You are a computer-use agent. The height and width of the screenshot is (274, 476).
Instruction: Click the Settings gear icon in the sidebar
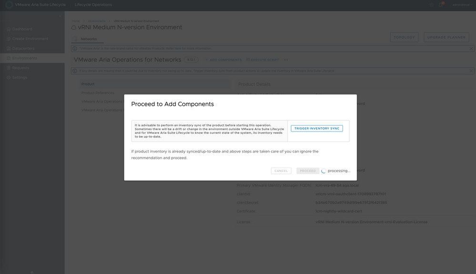click(9, 78)
